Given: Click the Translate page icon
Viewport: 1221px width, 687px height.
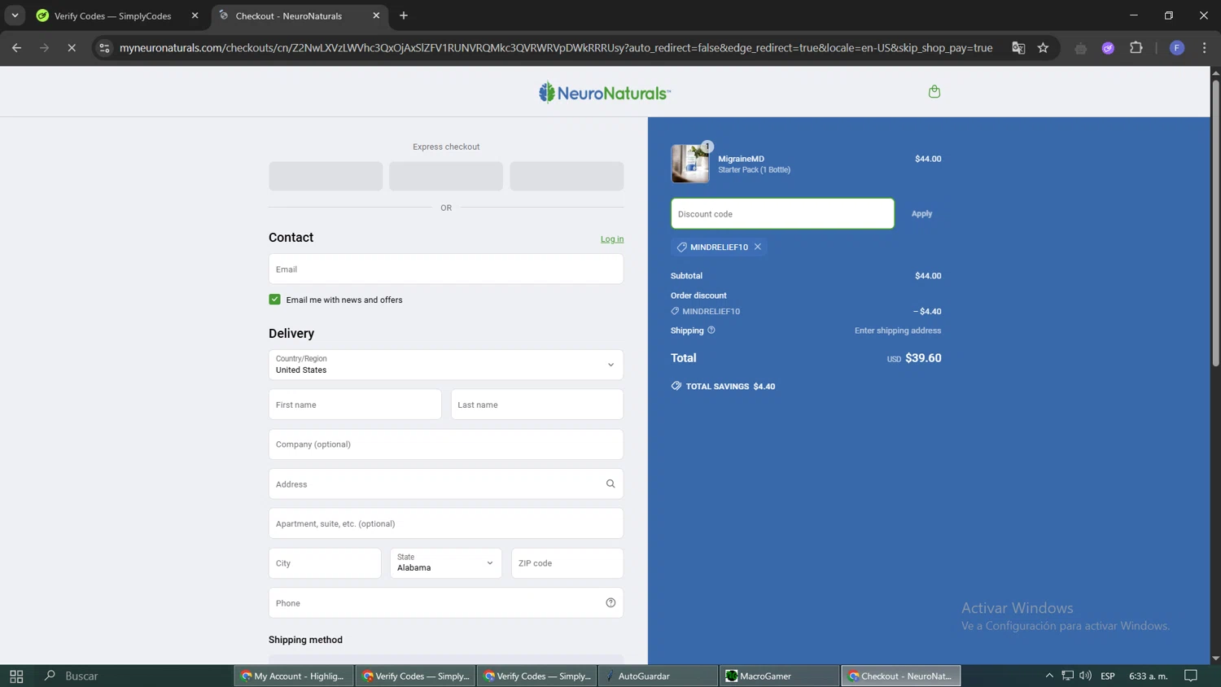Looking at the screenshot, I should (x=1018, y=48).
